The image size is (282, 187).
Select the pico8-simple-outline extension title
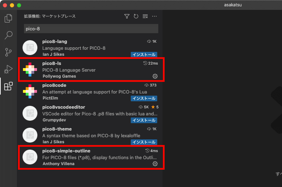[66, 151]
